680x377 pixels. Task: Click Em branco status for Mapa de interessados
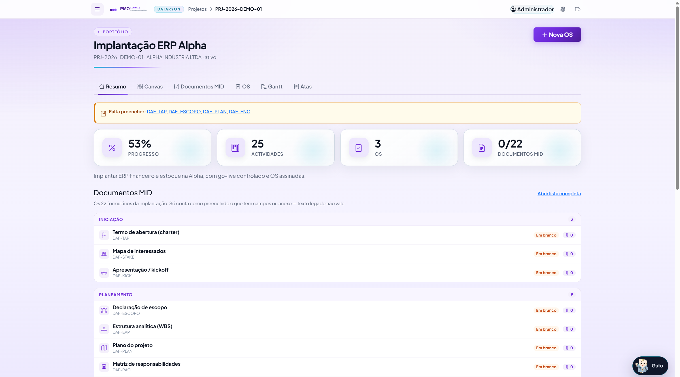click(x=546, y=254)
